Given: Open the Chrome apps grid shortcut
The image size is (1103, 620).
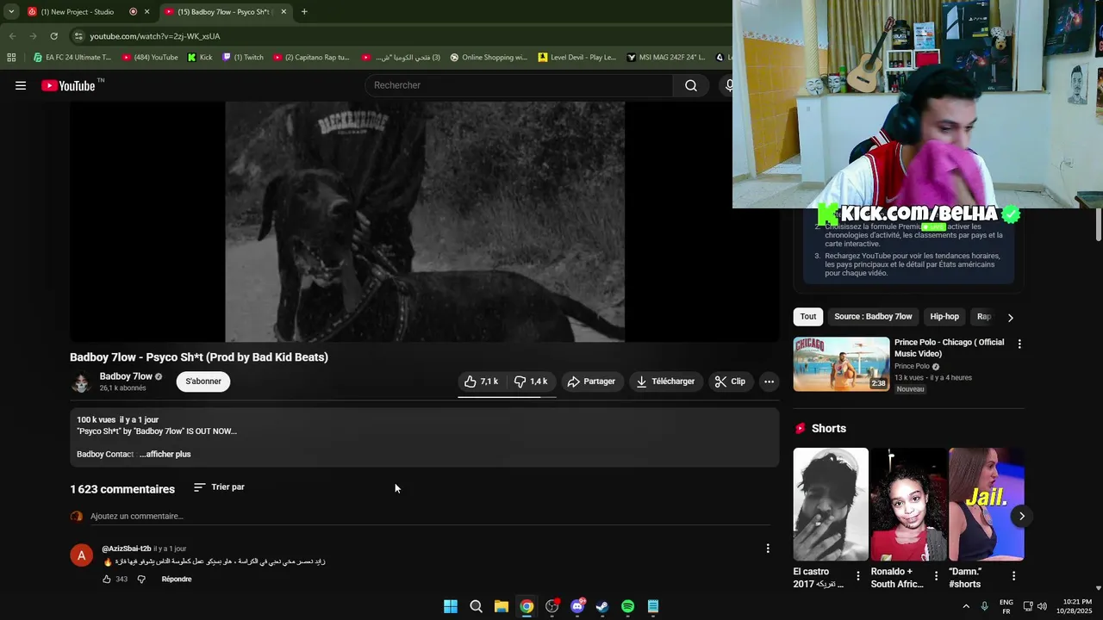Looking at the screenshot, I should tap(11, 58).
